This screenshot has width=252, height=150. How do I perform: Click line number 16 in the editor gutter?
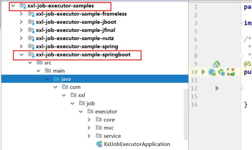pyautogui.click(x=194, y=105)
